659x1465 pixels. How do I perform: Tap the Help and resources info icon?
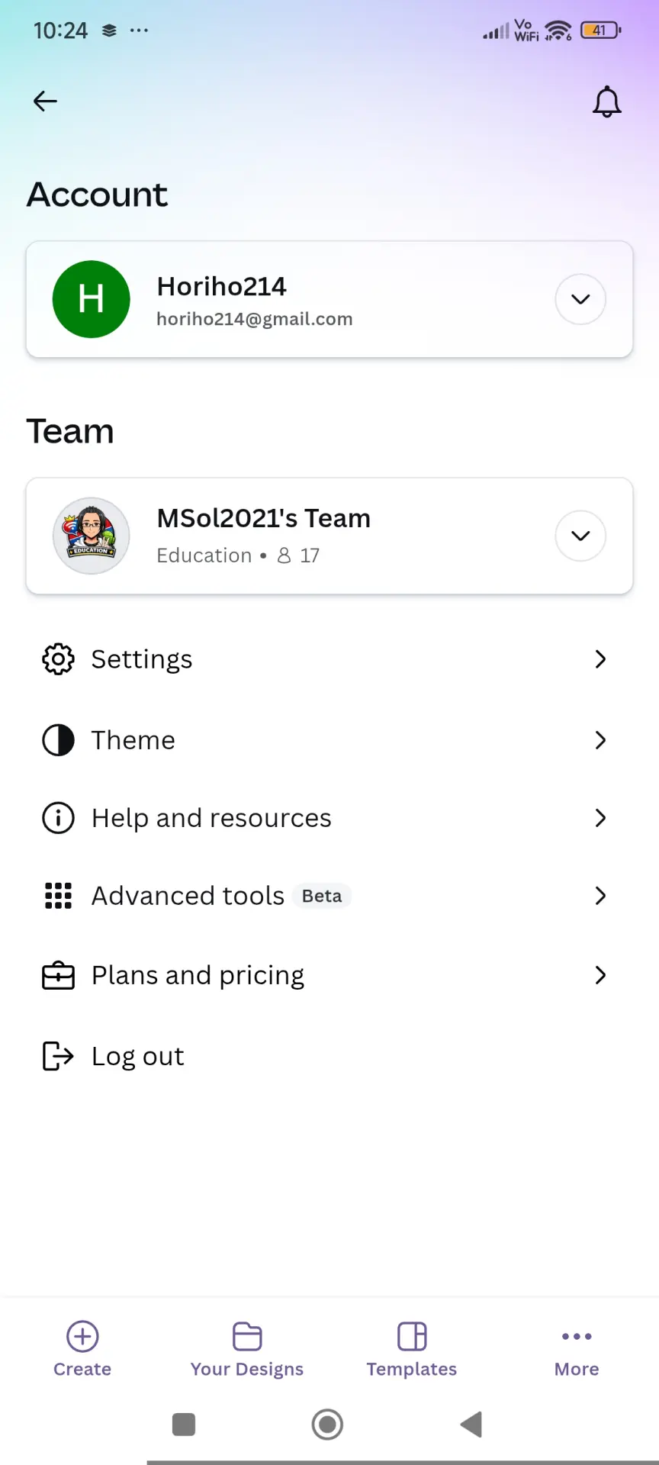[x=58, y=818]
